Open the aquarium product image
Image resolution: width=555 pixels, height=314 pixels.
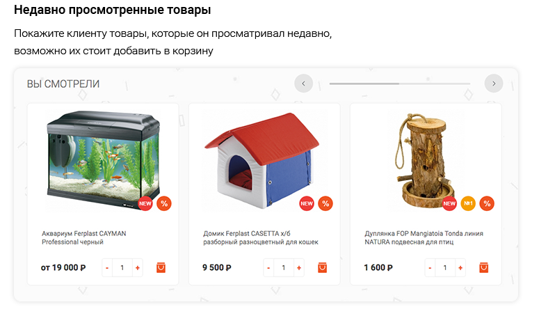(x=104, y=160)
